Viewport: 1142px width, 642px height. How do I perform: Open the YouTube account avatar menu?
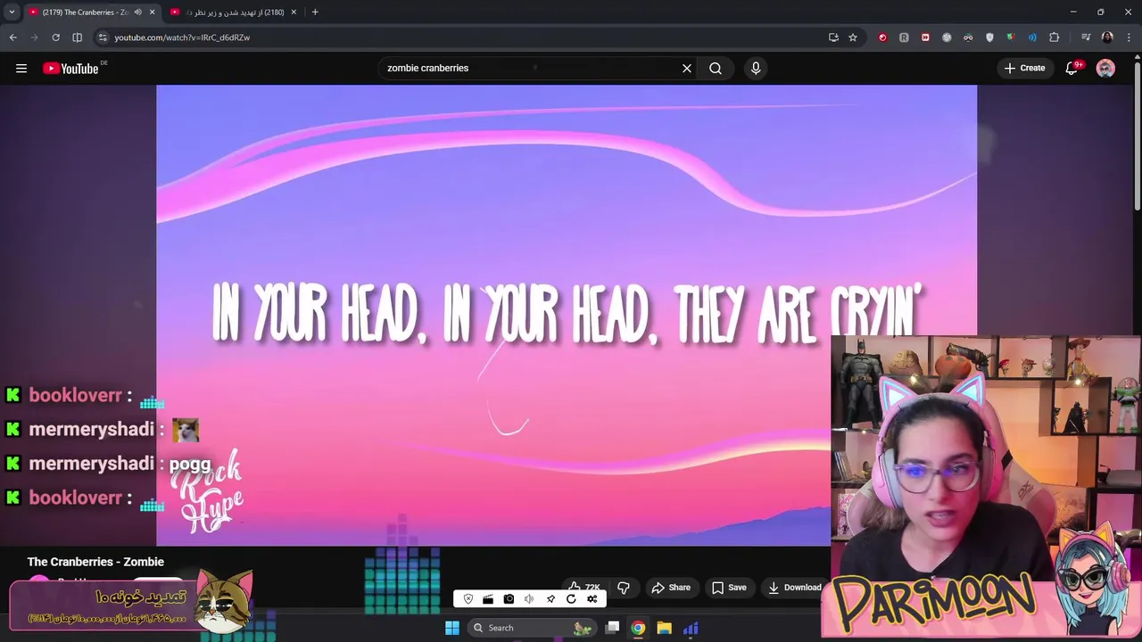pyautogui.click(x=1105, y=68)
